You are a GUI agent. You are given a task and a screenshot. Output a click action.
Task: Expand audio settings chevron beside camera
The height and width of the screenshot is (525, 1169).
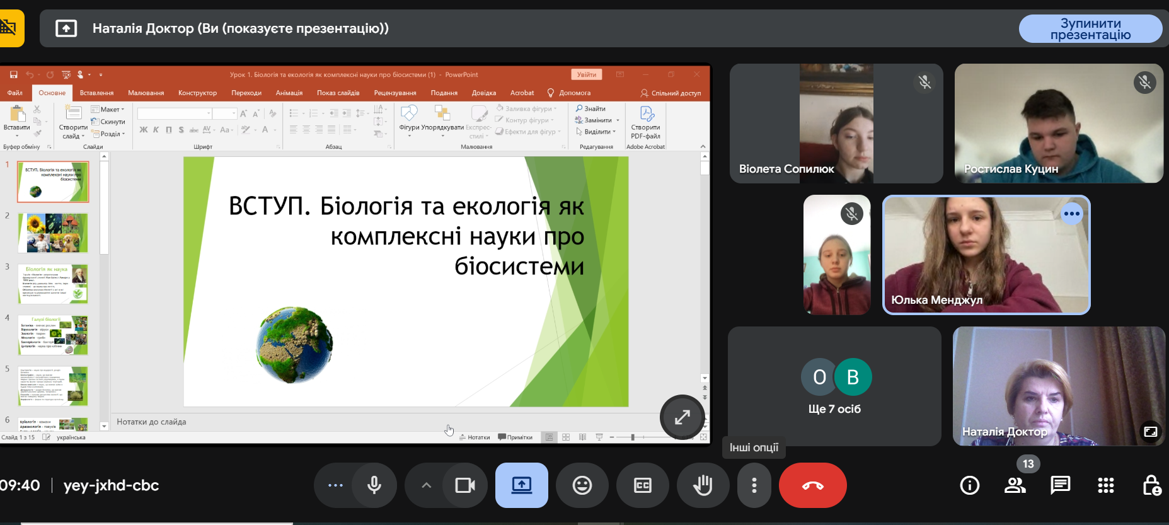click(x=427, y=485)
